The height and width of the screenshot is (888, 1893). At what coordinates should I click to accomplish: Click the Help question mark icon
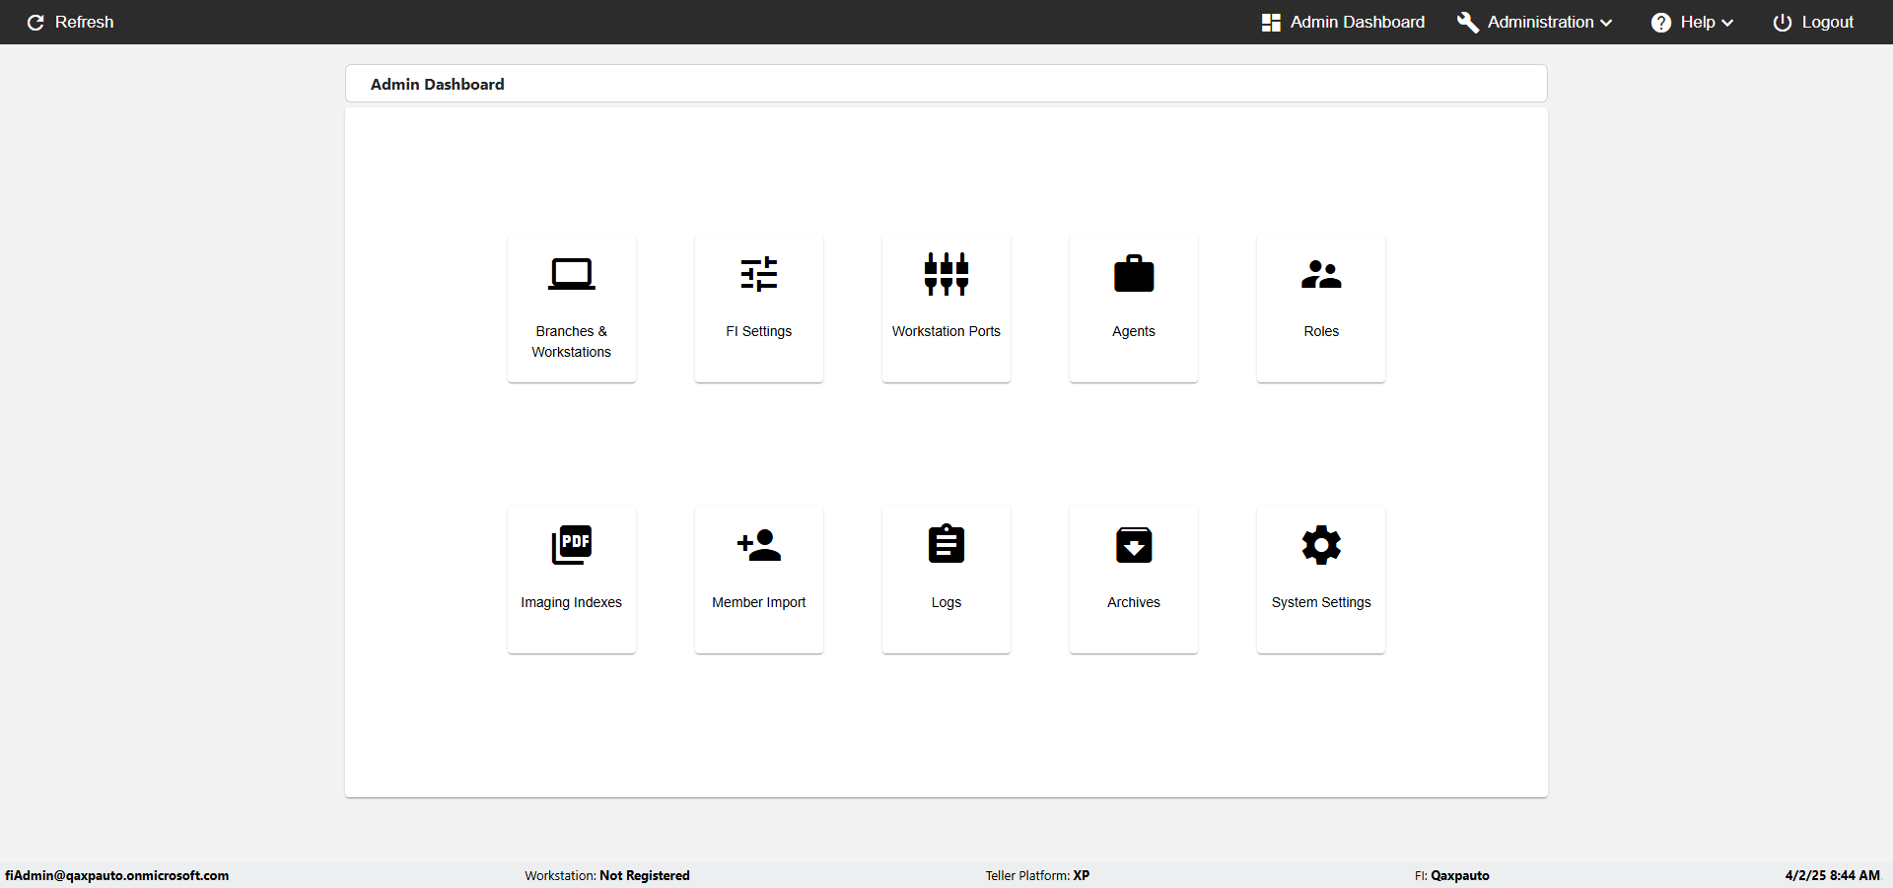click(1661, 22)
